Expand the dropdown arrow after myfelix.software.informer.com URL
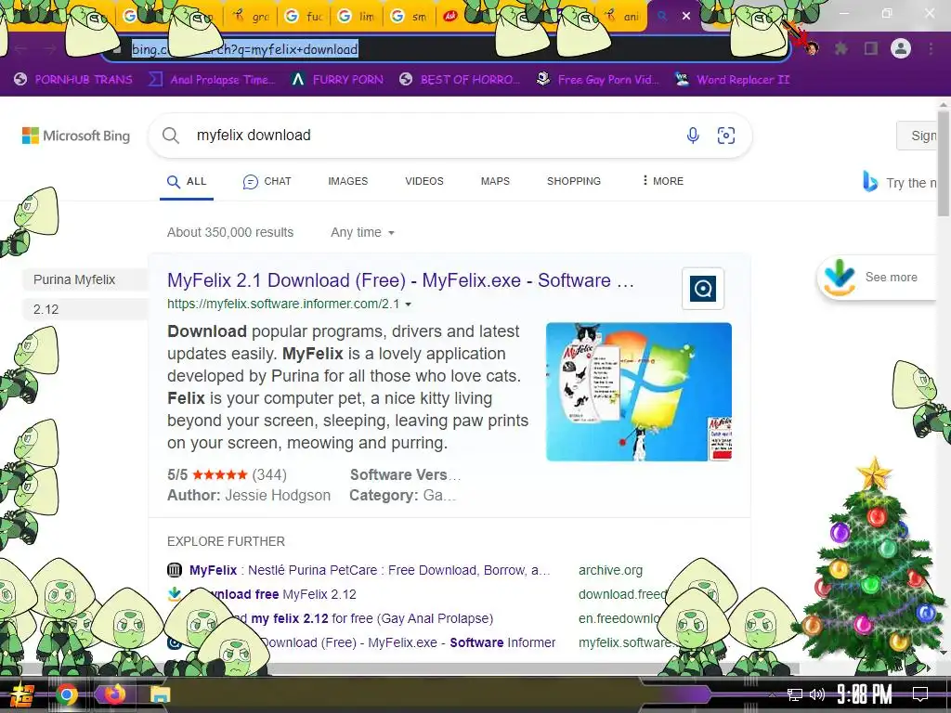 pyautogui.click(x=409, y=305)
